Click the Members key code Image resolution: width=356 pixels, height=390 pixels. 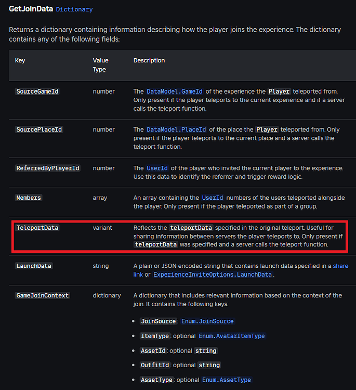(29, 198)
